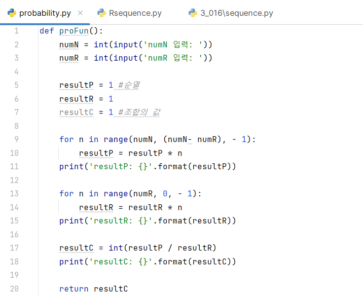Click line number 20 in gutter
363x296 pixels.
click(x=14, y=289)
